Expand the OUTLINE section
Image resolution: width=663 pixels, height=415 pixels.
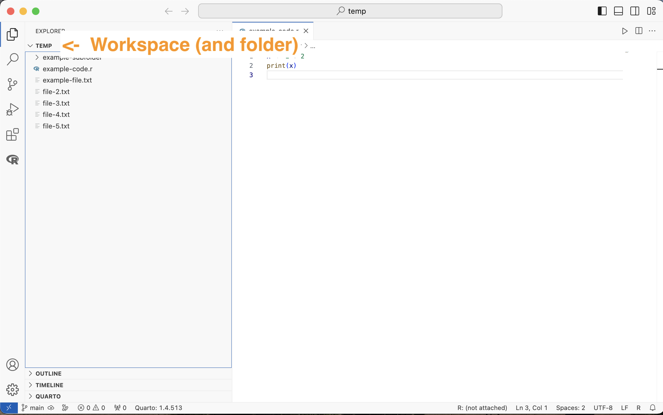48,373
